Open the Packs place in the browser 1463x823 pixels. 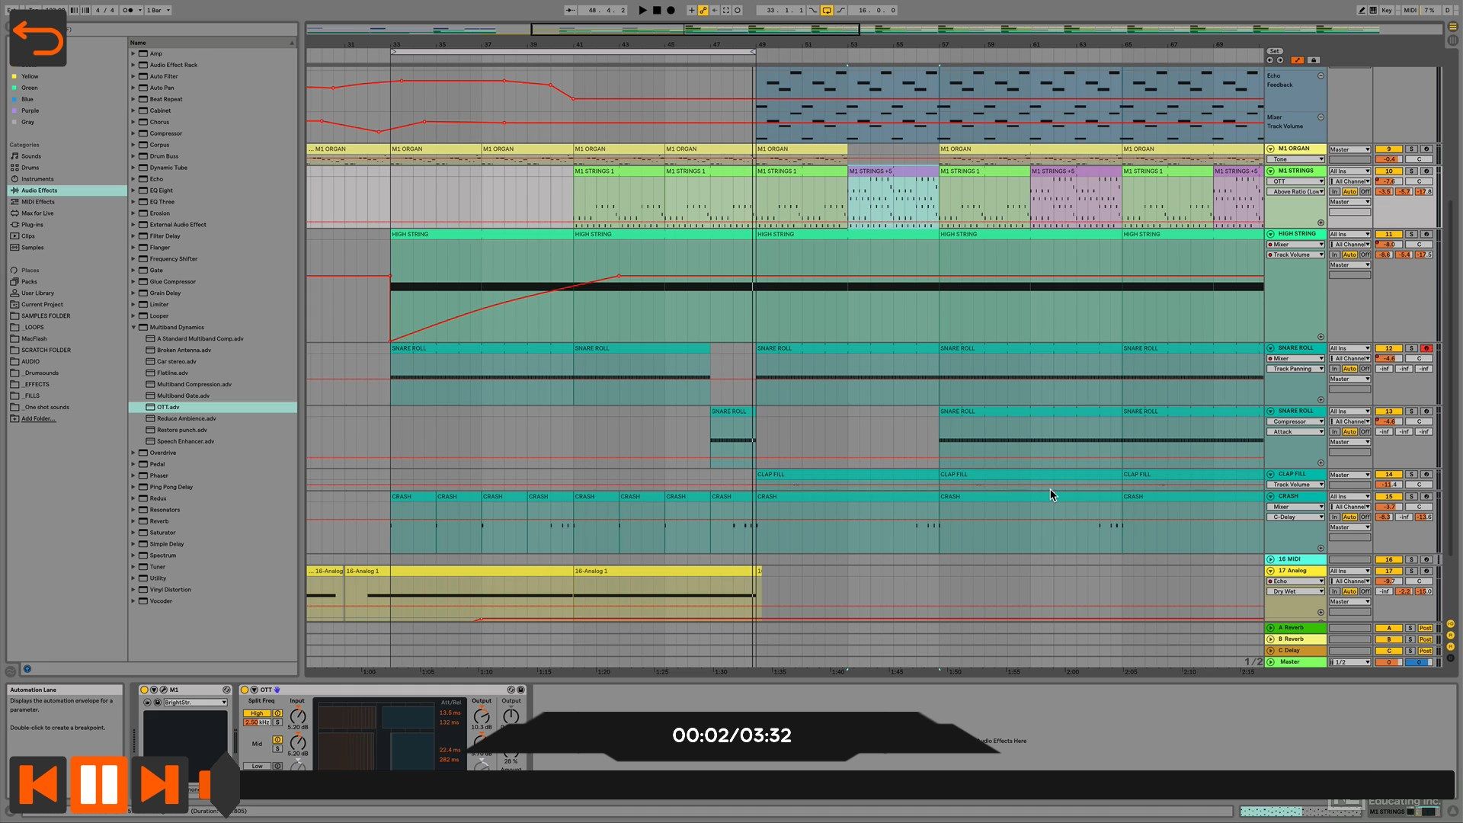point(29,282)
